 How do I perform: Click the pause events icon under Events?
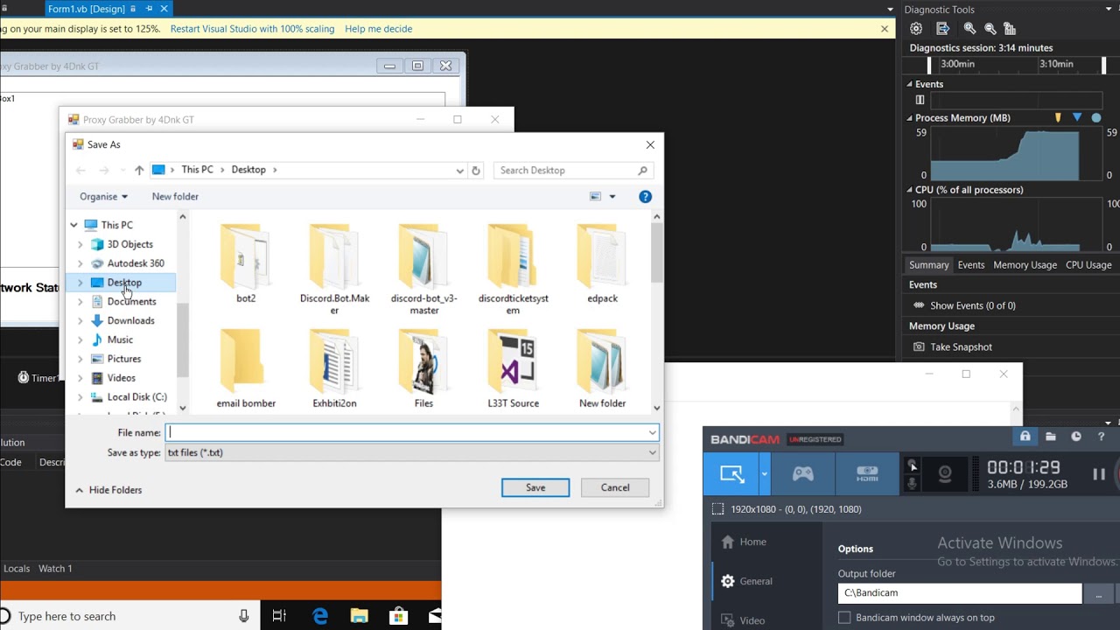[920, 100]
